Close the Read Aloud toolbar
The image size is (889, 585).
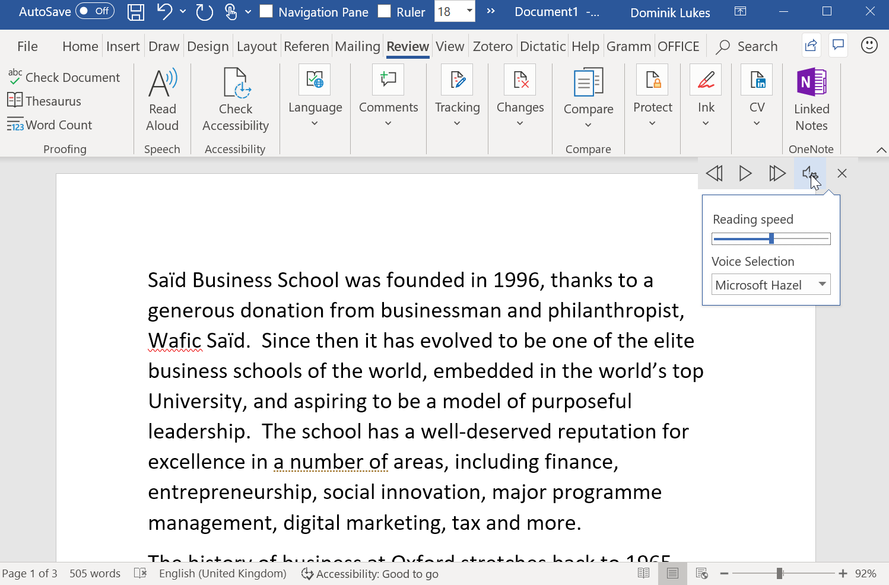click(842, 173)
